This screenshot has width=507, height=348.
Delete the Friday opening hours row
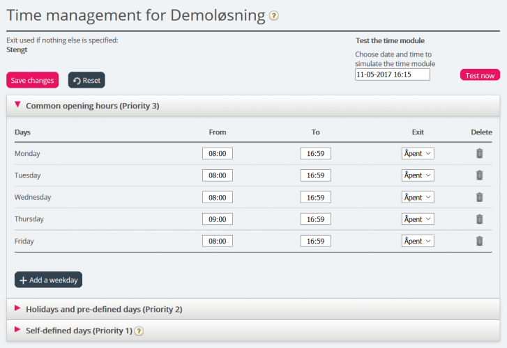[479, 241]
